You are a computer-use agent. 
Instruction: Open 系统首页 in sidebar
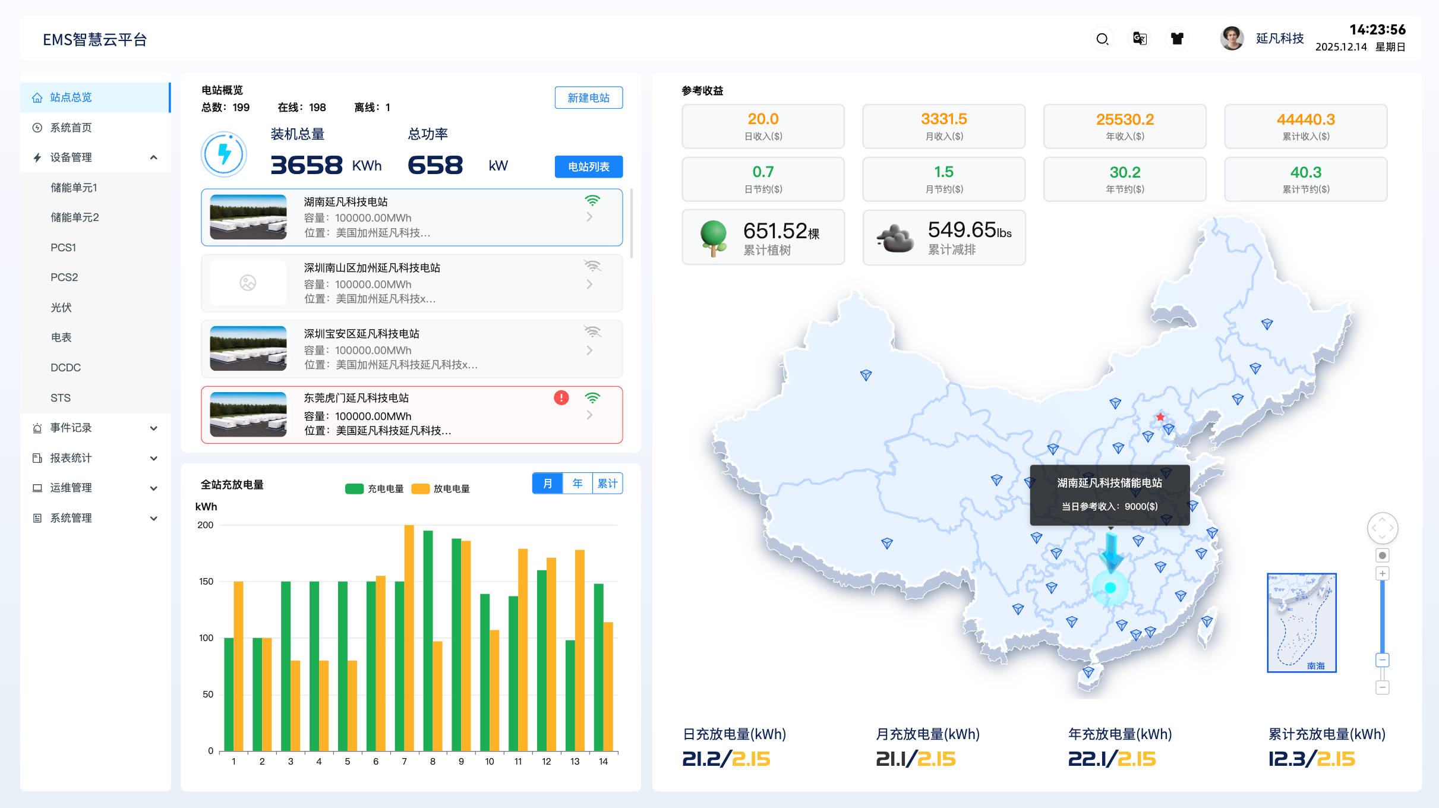click(71, 128)
